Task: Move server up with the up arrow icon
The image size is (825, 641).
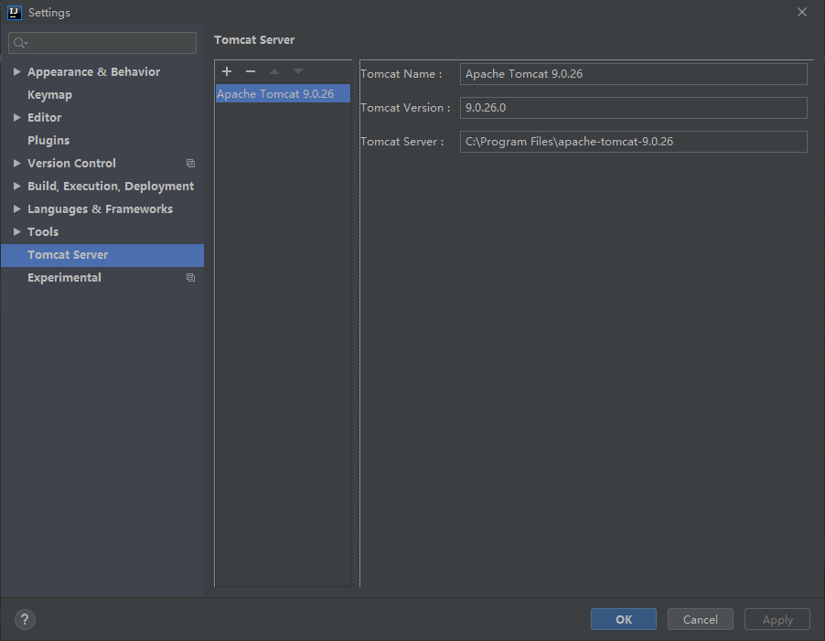Action: click(x=273, y=71)
